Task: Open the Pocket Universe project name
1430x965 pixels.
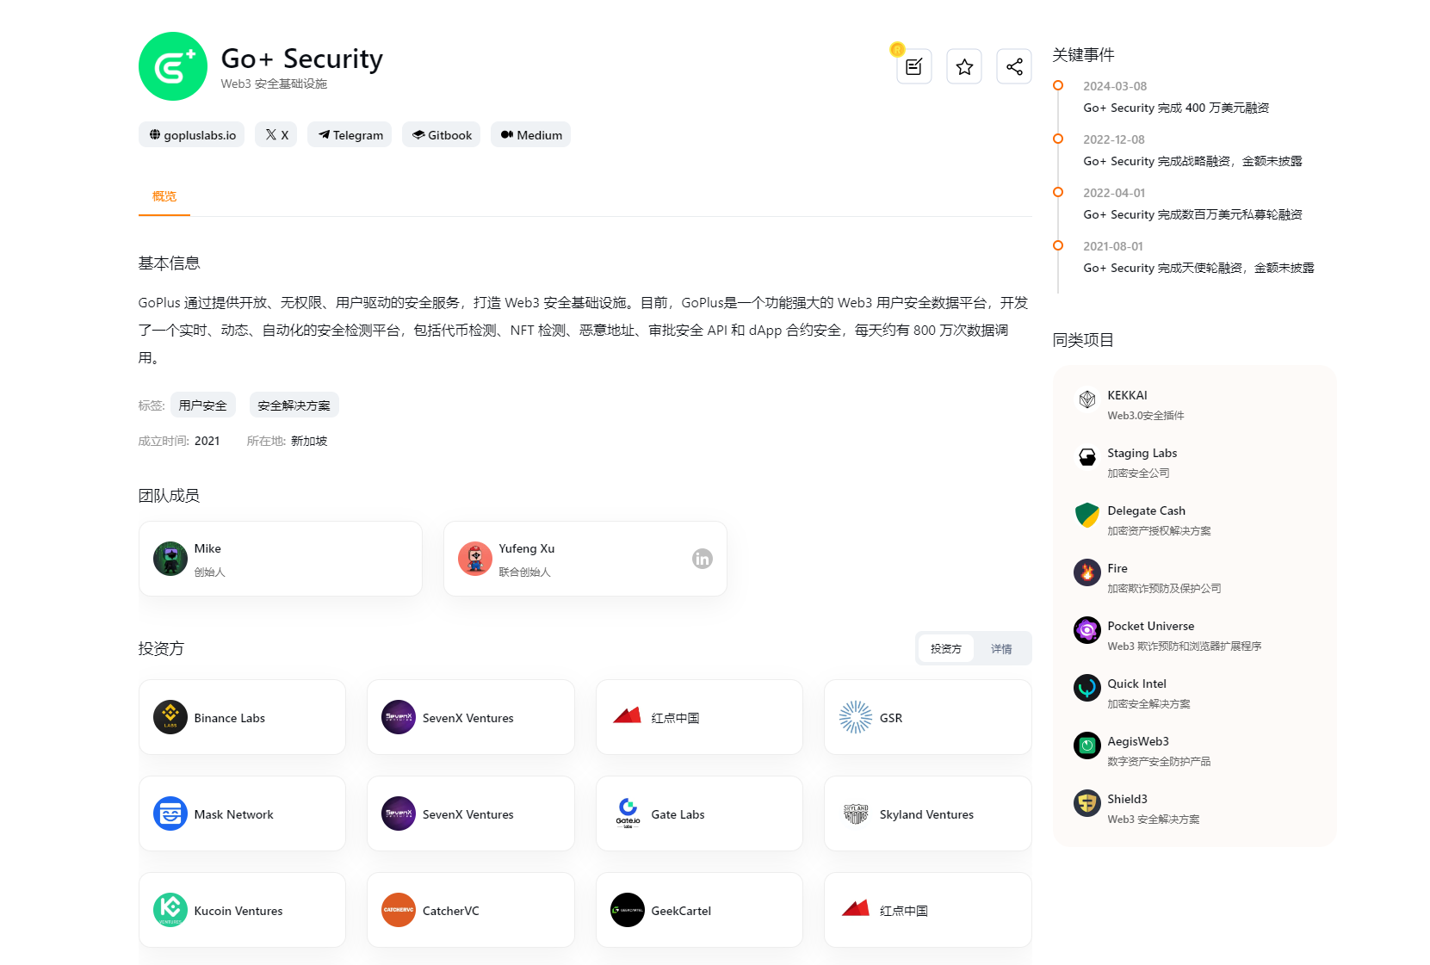Action: pyautogui.click(x=1150, y=626)
